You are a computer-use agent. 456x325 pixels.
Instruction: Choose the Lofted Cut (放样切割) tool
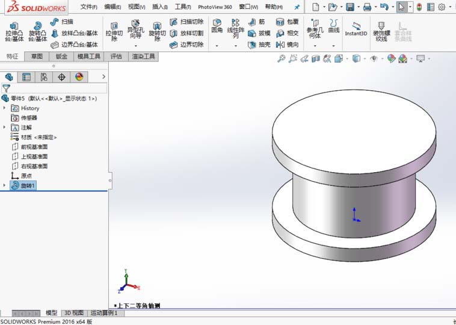click(186, 33)
